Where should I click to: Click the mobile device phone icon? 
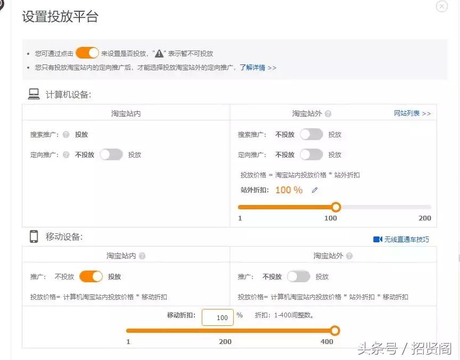point(34,236)
